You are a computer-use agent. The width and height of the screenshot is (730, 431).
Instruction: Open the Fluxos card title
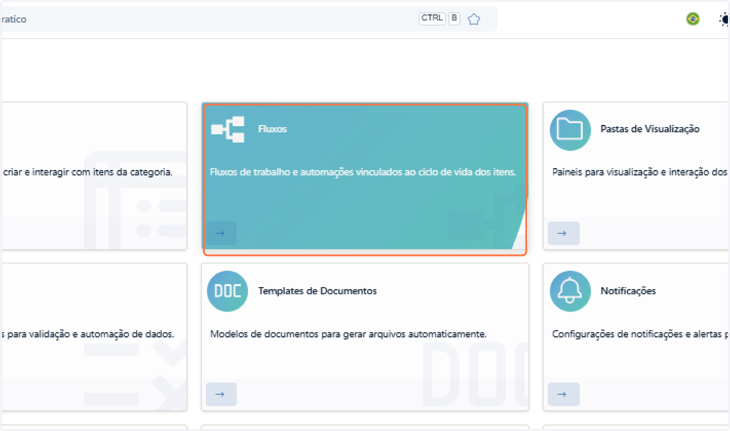(272, 129)
